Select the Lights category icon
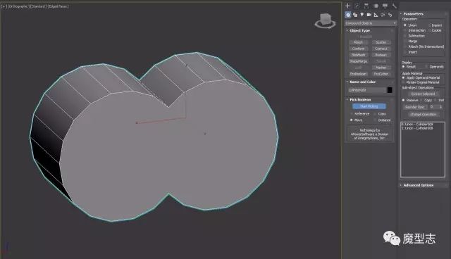The height and width of the screenshot is (259, 451). 362,15
